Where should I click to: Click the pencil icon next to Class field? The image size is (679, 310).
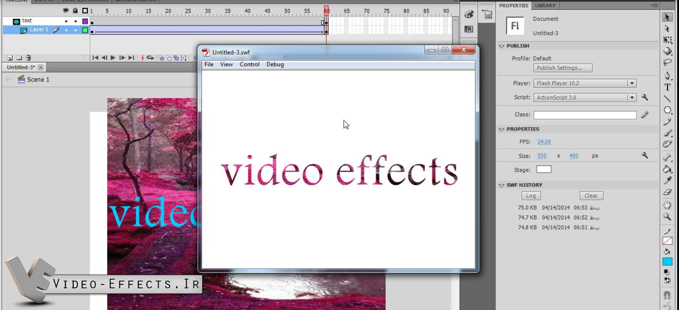645,115
